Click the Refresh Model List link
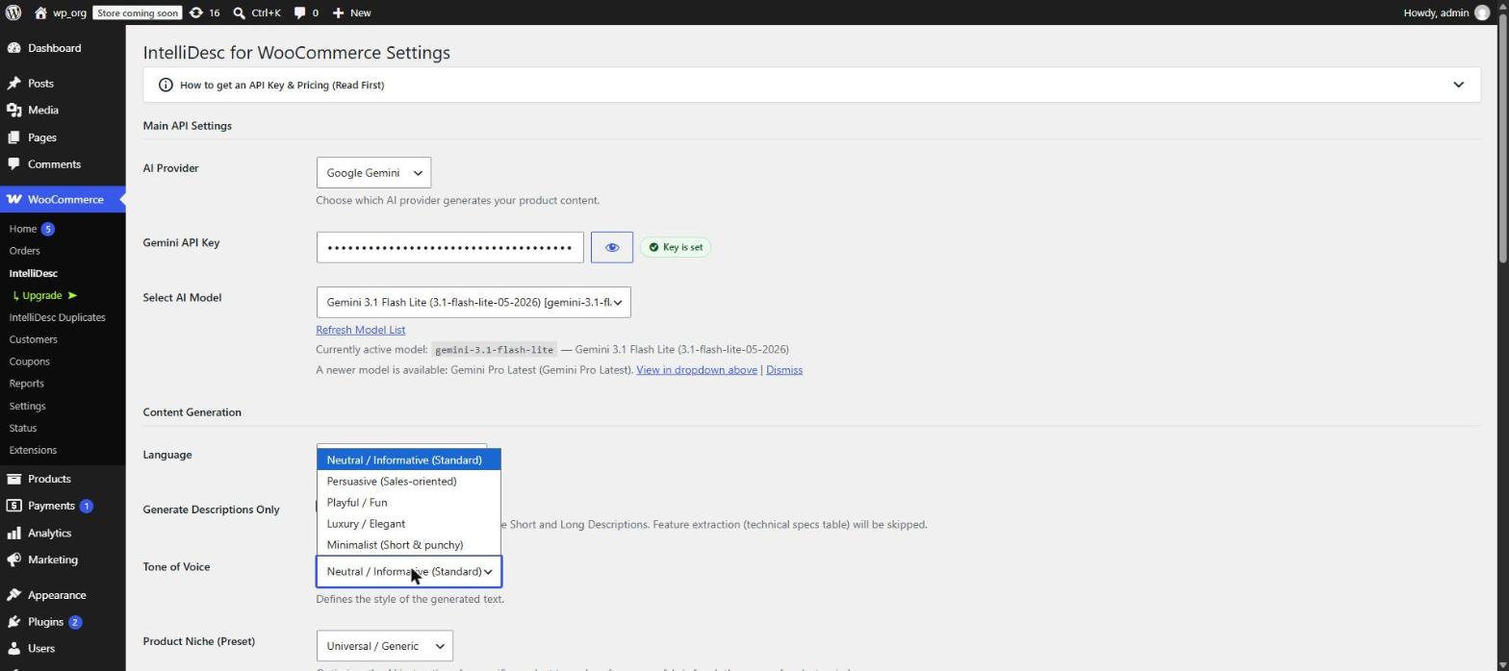 [x=360, y=330]
